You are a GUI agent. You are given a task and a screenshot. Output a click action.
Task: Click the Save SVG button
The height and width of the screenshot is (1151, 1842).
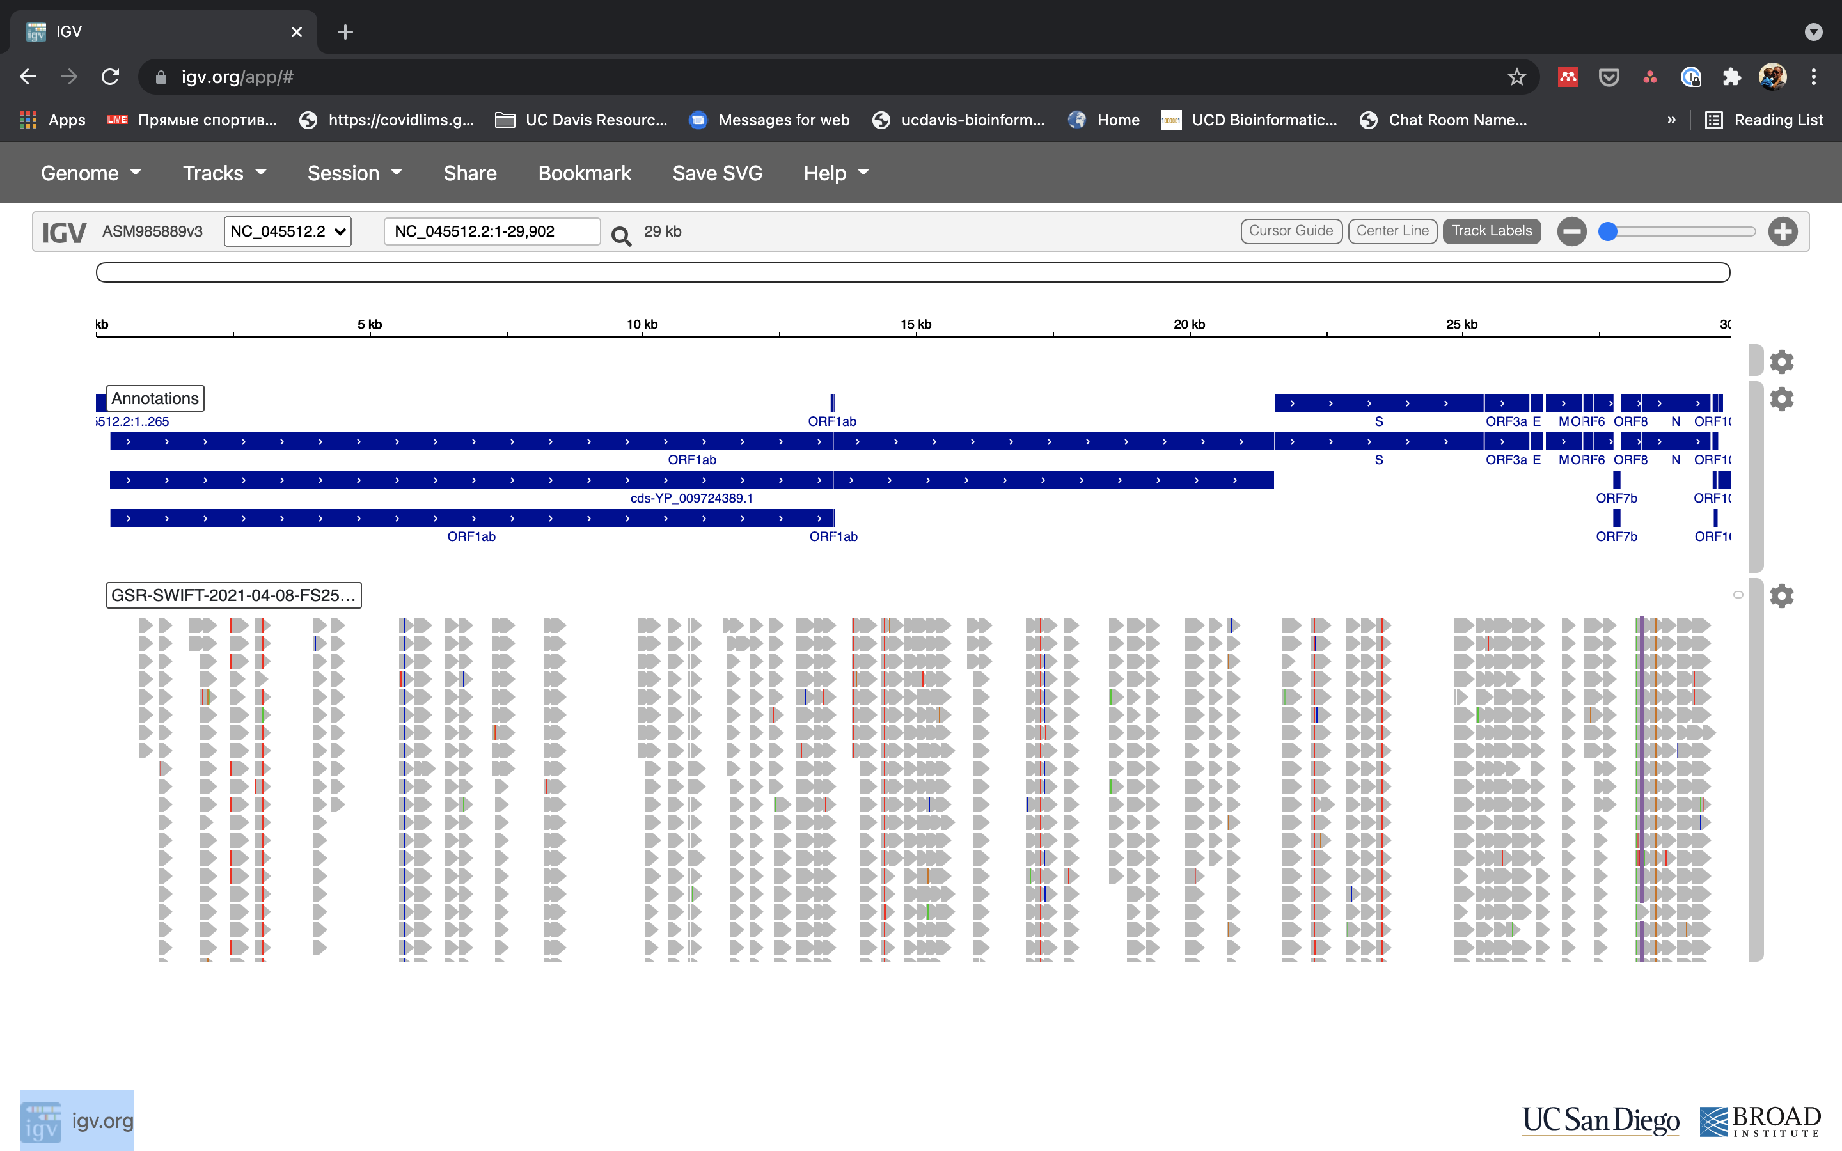(717, 173)
